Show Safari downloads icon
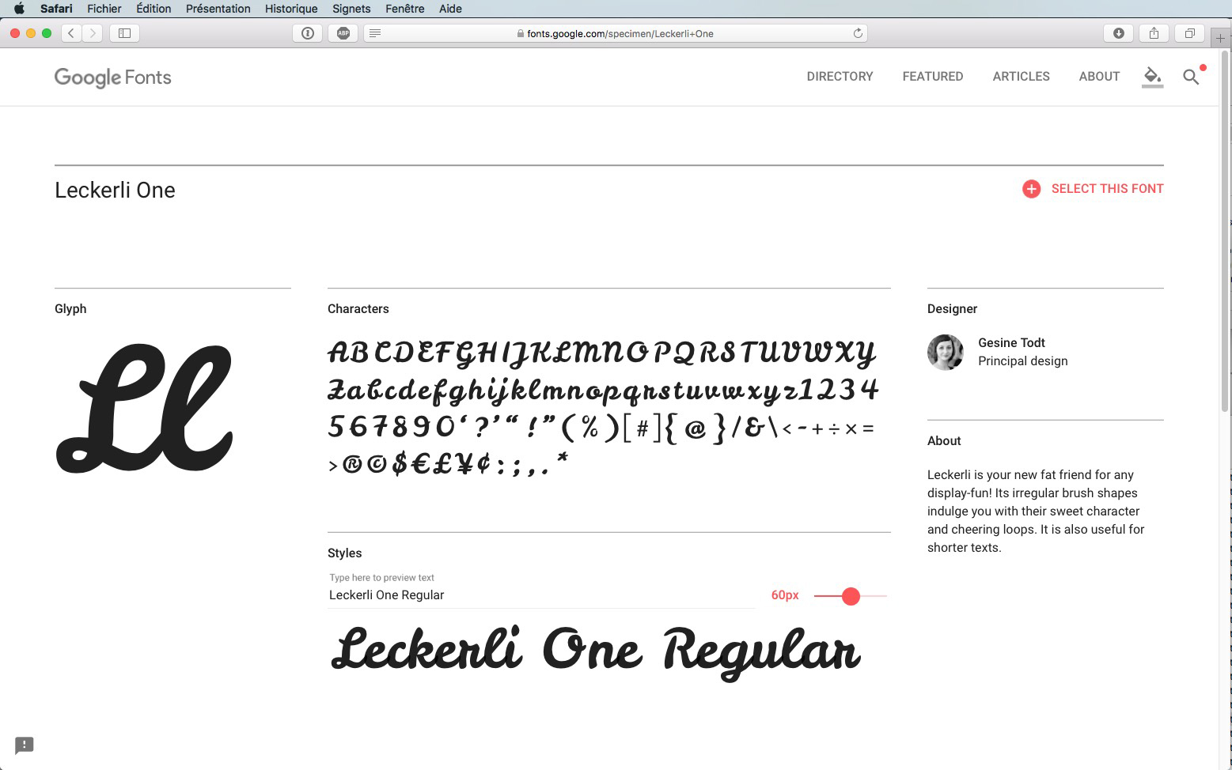 point(1118,33)
